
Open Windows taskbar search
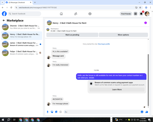tap(9, 120)
